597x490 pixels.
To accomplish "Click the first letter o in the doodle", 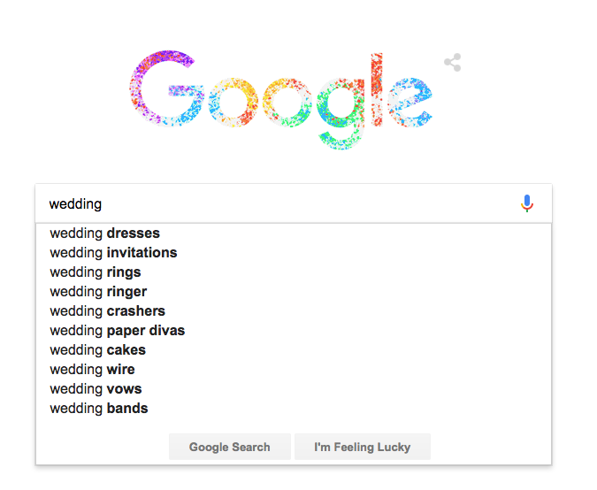I will point(231,102).
